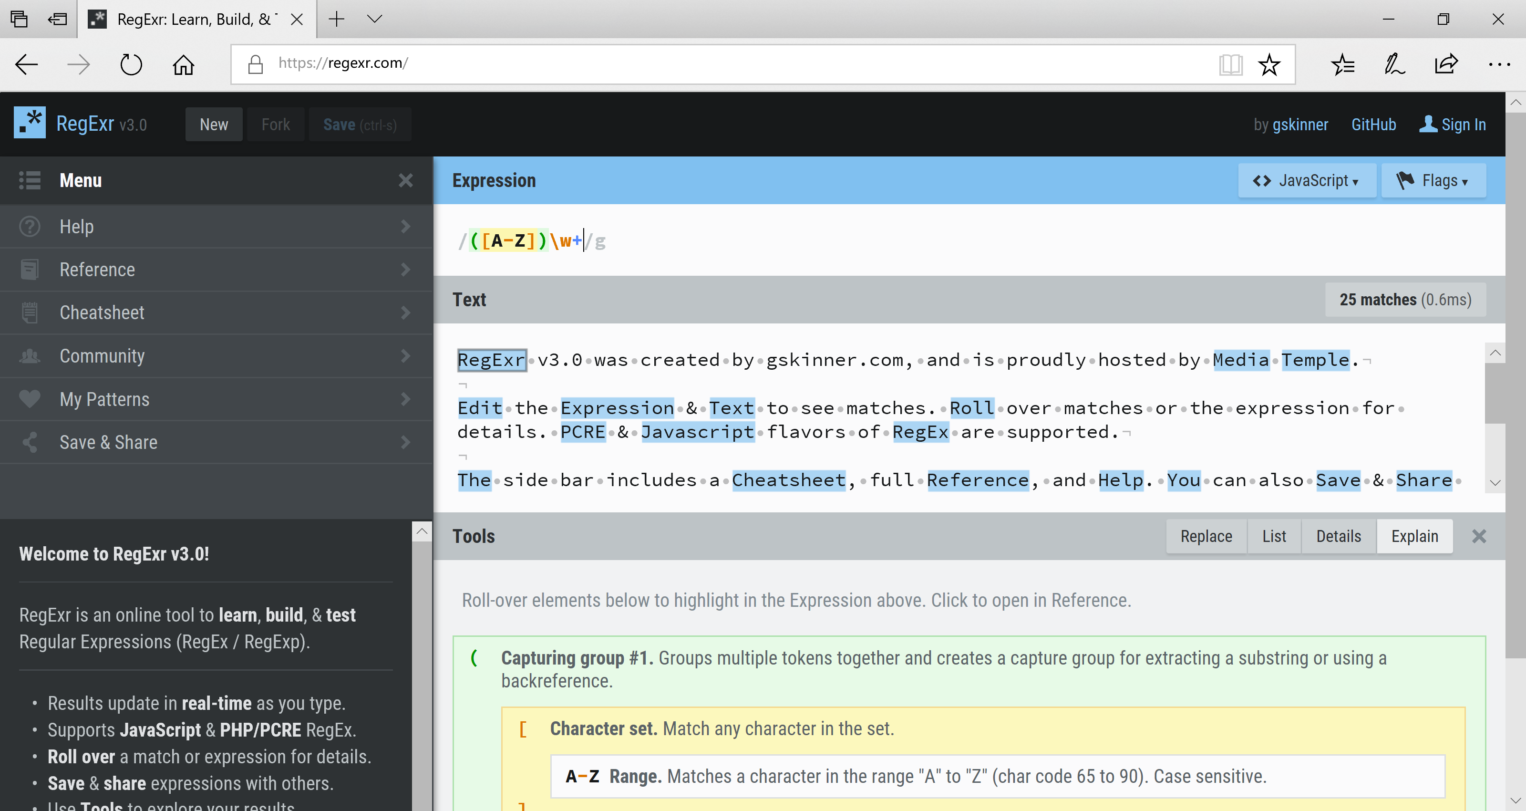Image resolution: width=1526 pixels, height=811 pixels.
Task: Click in the regex expression field
Action: pos(969,240)
